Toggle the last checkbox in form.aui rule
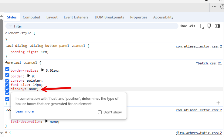This screenshot has height=137, width=224. coord(7,99)
